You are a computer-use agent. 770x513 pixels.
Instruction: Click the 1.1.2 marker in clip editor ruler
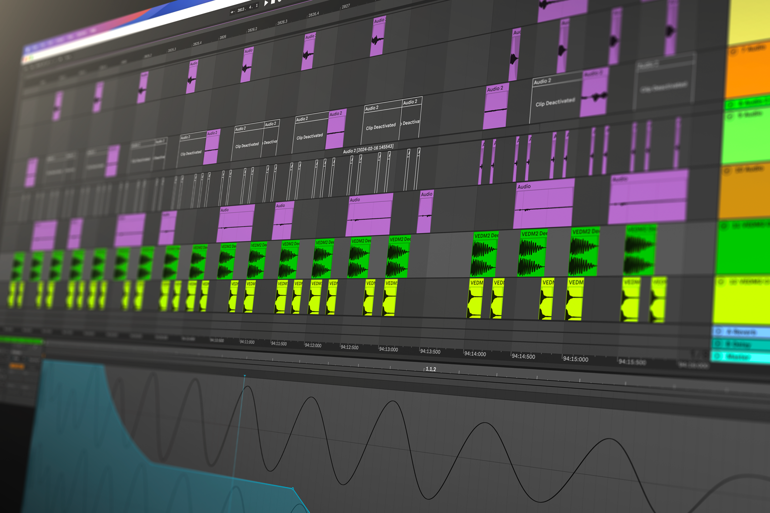431,369
